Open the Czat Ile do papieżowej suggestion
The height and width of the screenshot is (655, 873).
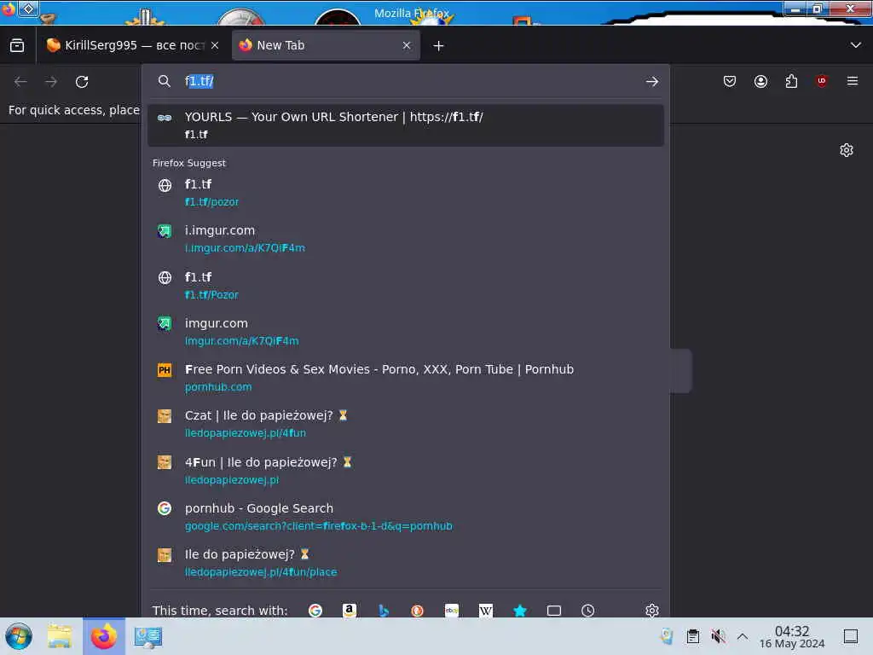point(405,424)
